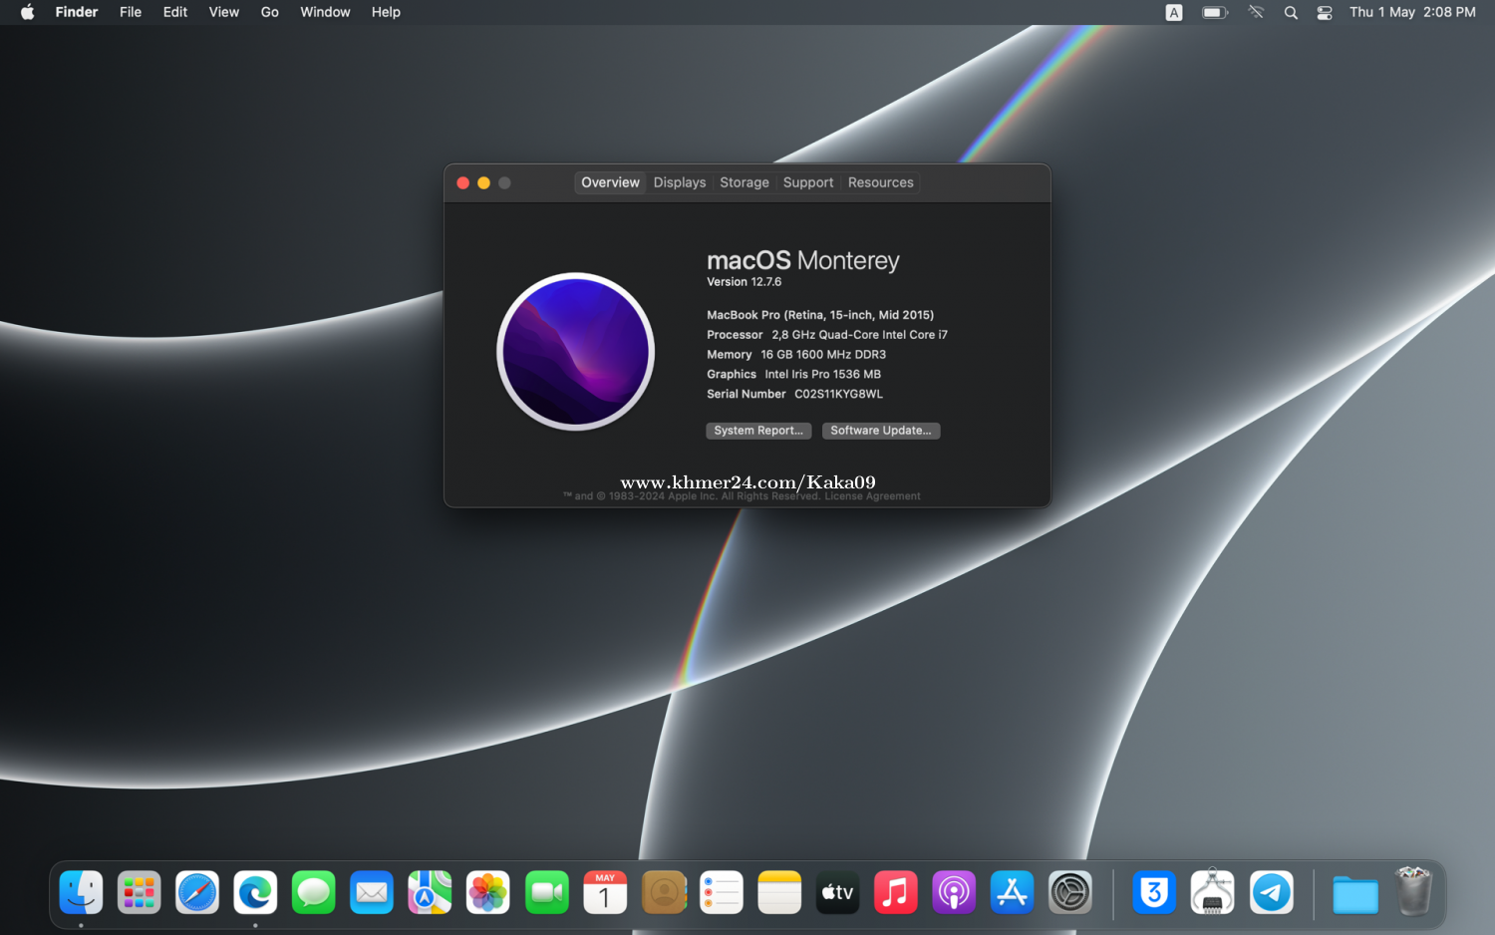Open Calendar showing May 1
This screenshot has width=1495, height=935.
(x=605, y=893)
